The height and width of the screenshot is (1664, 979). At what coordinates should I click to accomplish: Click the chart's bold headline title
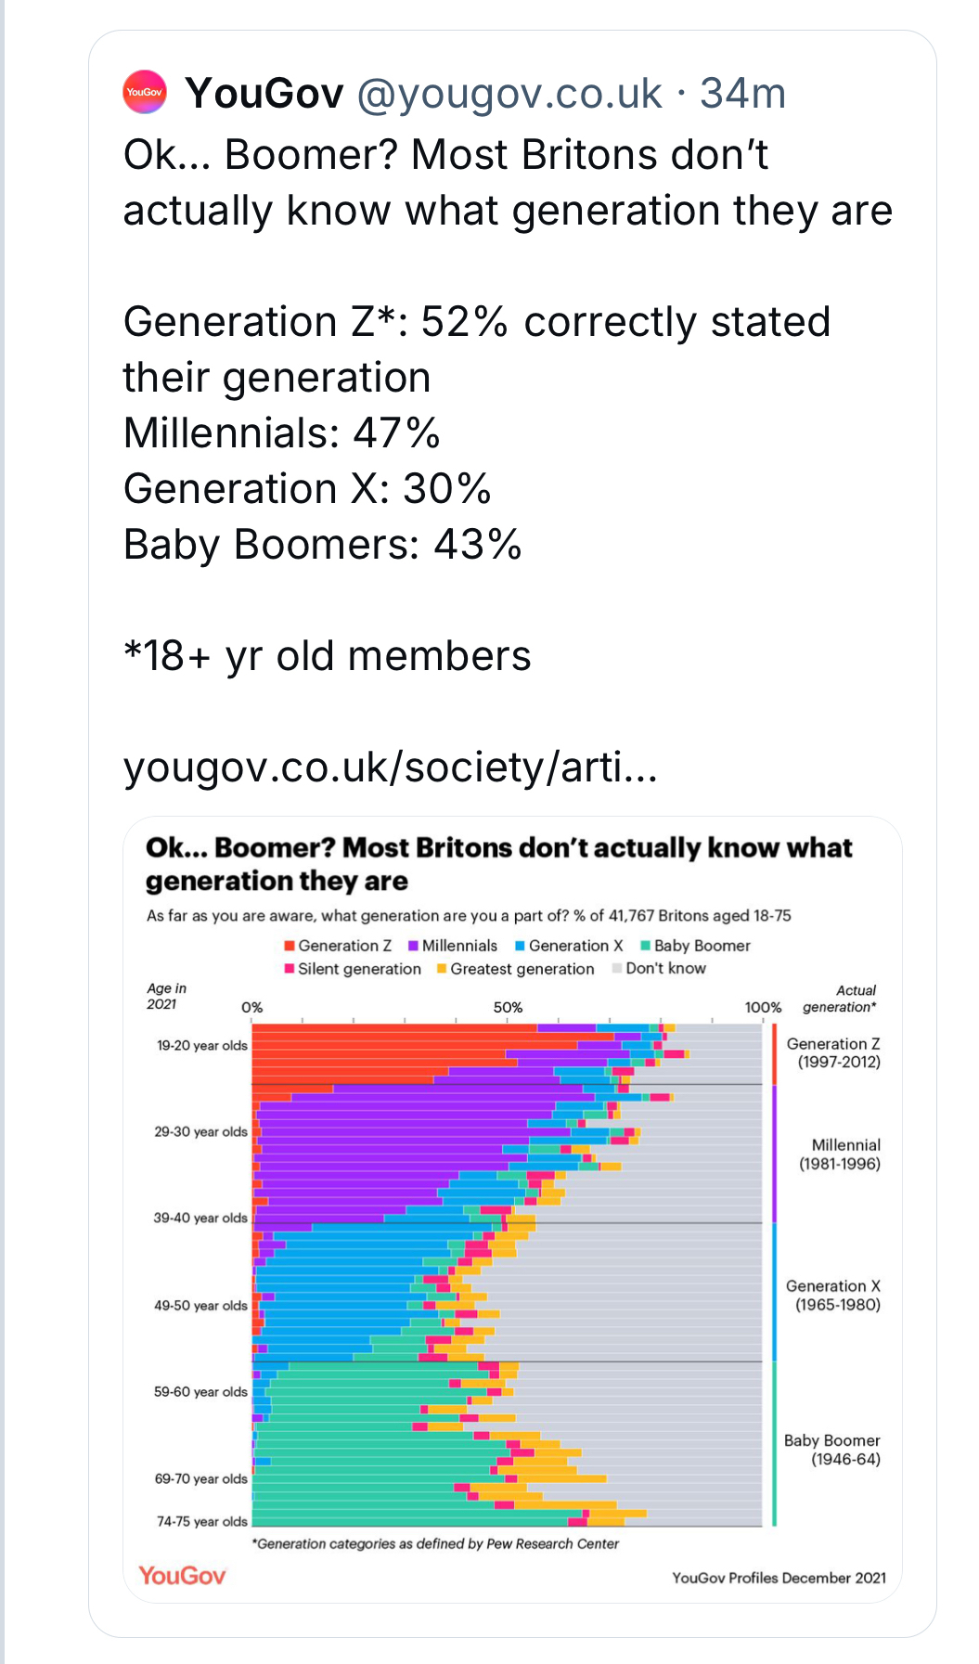498,864
